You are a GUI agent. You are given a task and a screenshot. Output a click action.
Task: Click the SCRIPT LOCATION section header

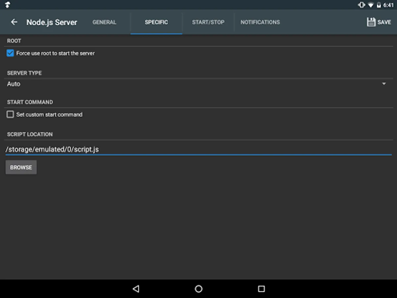coord(30,134)
